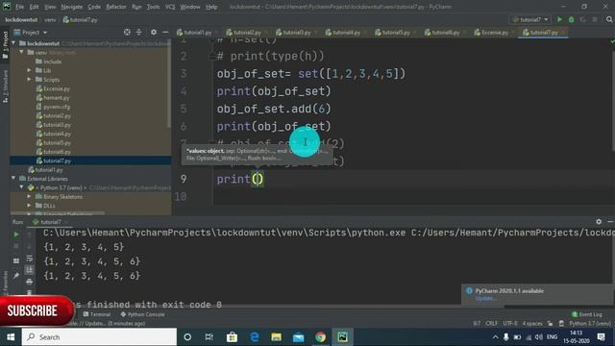
Task: Switch to Excersie.py editor tab
Action: coord(491,32)
